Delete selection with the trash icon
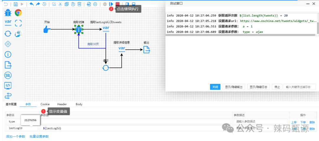The image size is (319, 141). pyautogui.click(x=79, y=4)
